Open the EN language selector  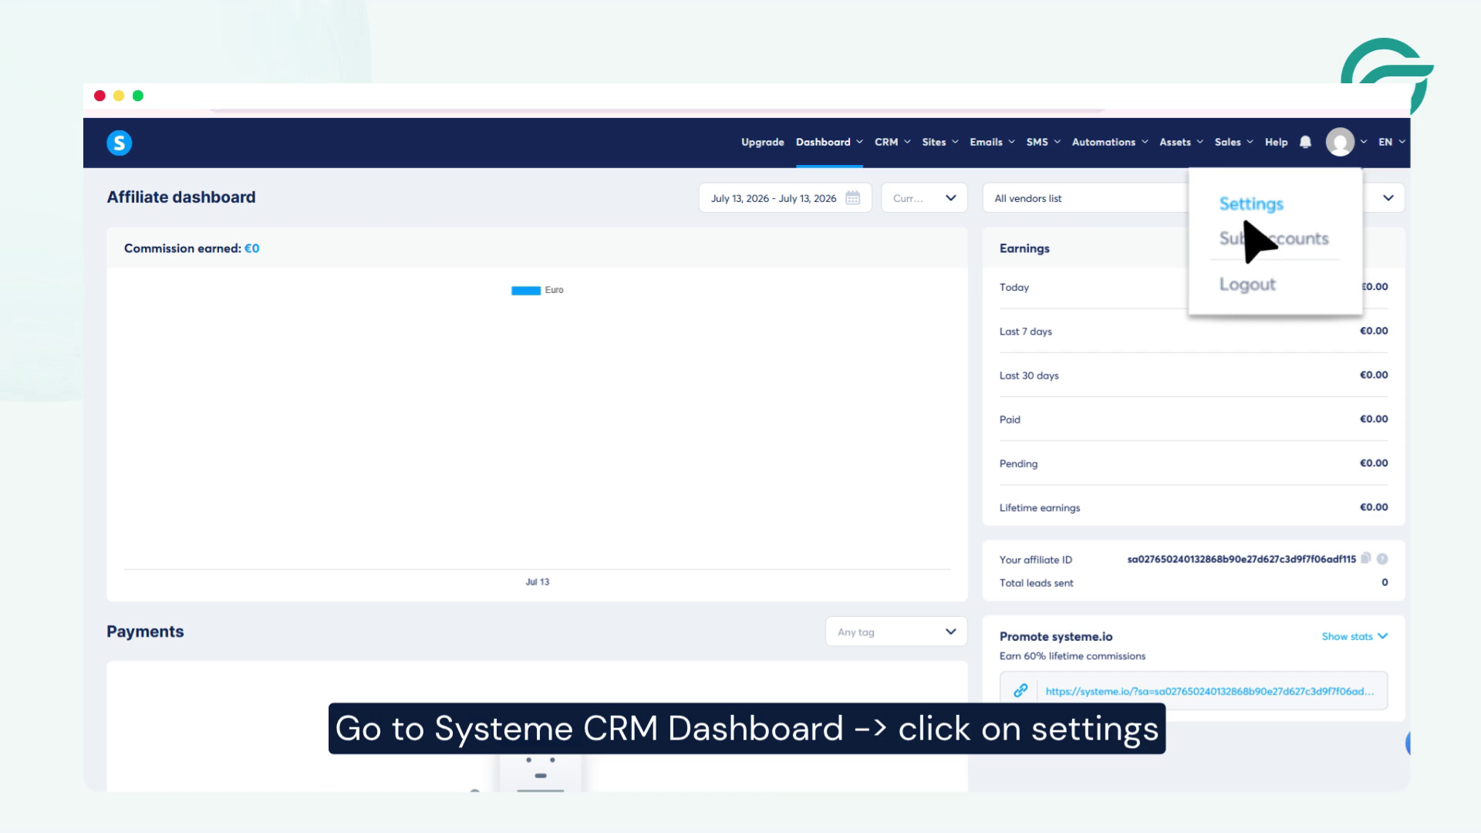click(x=1392, y=142)
